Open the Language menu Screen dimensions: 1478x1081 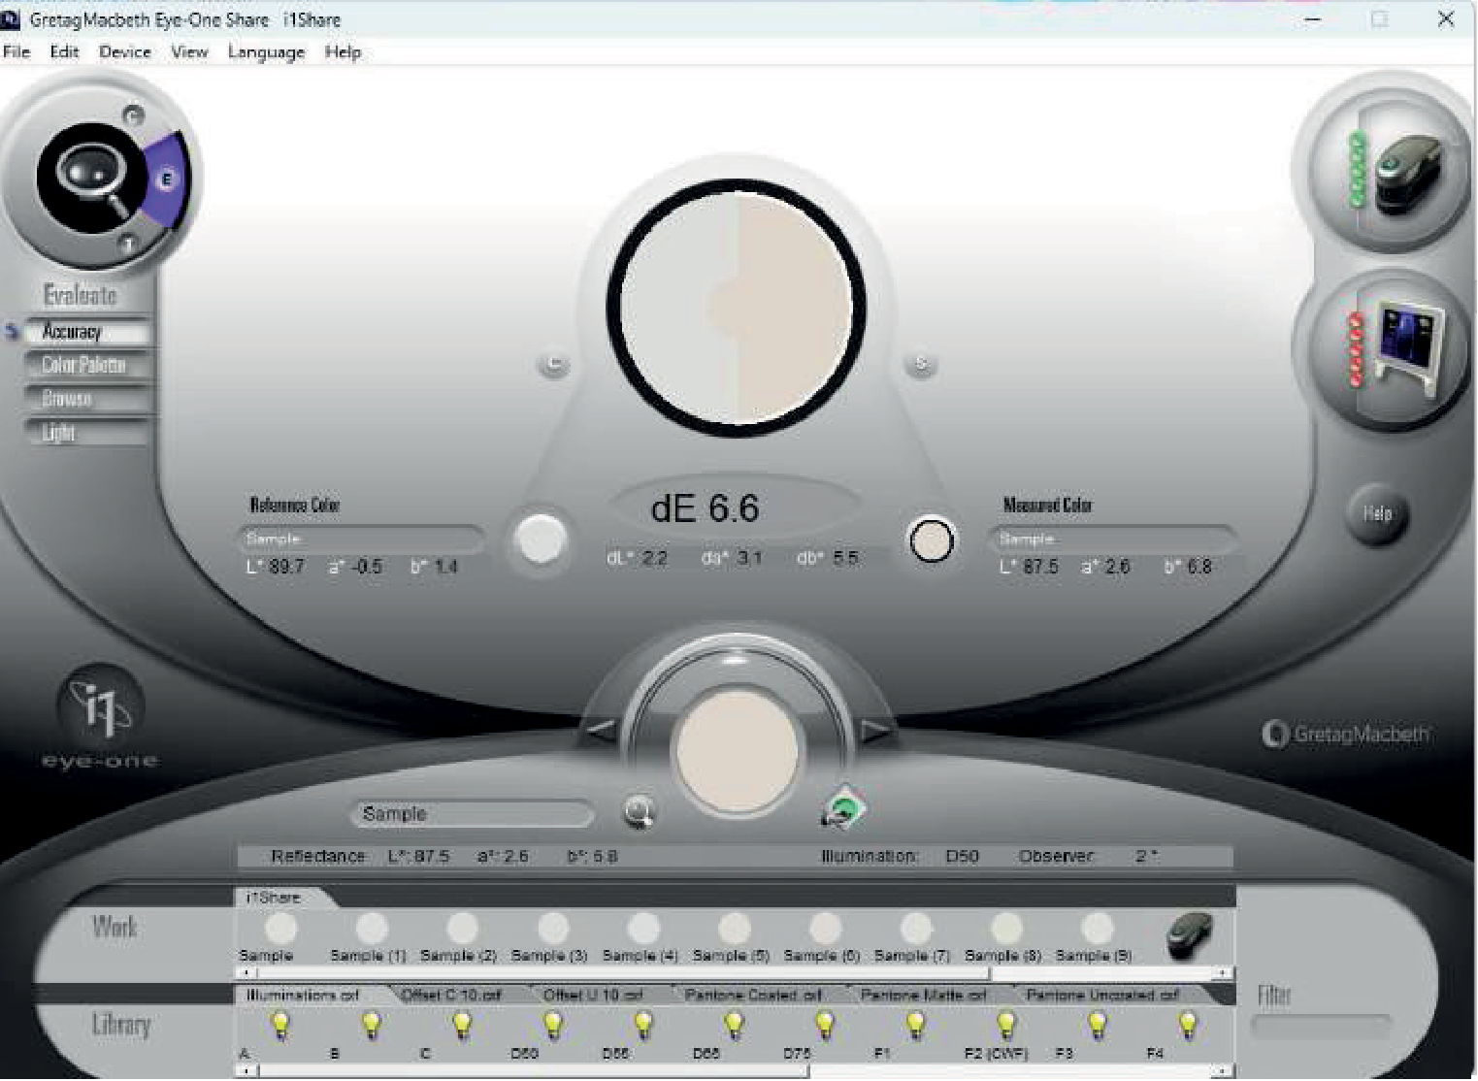tap(266, 52)
